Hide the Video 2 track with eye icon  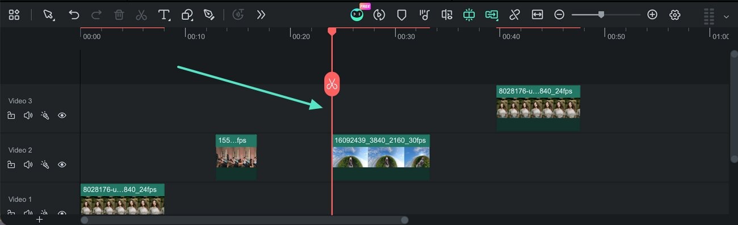62,165
